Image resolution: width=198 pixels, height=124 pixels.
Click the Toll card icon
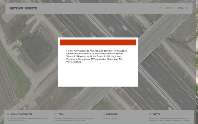[56, 114]
